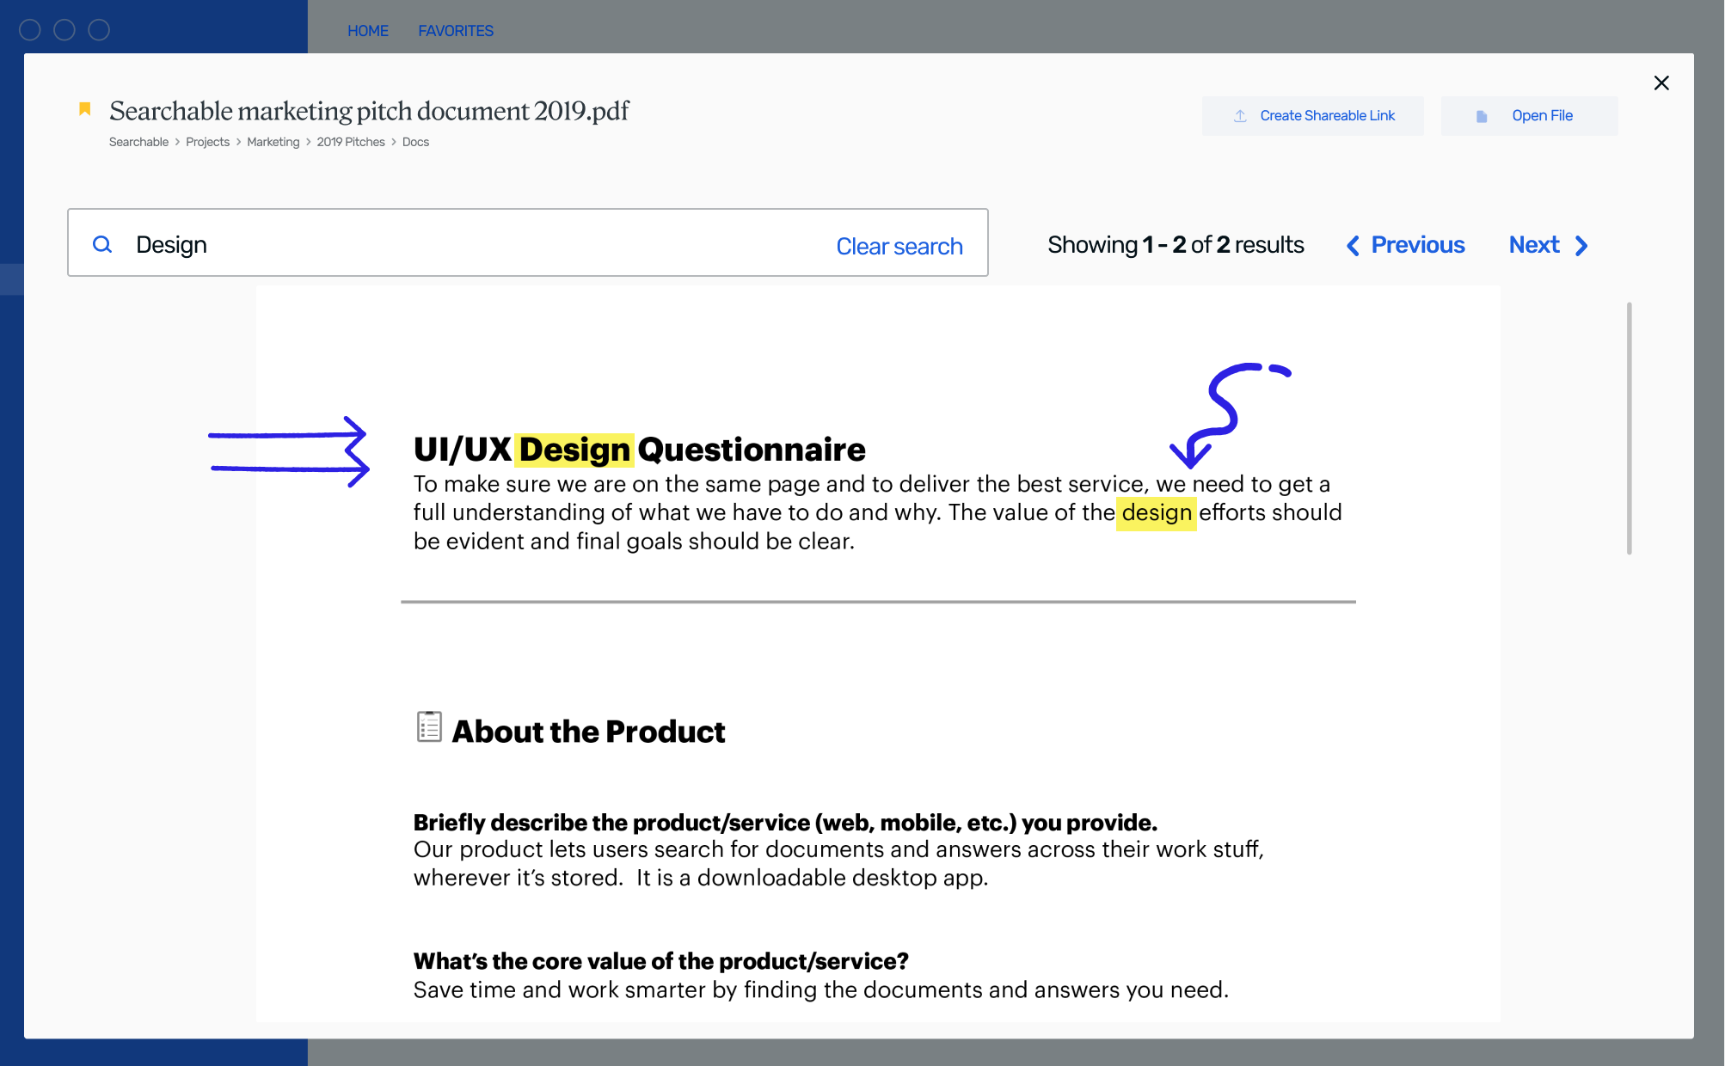Click the yellow bookmark icon beside the title
Image resolution: width=1725 pixels, height=1066 pixels.
click(84, 108)
